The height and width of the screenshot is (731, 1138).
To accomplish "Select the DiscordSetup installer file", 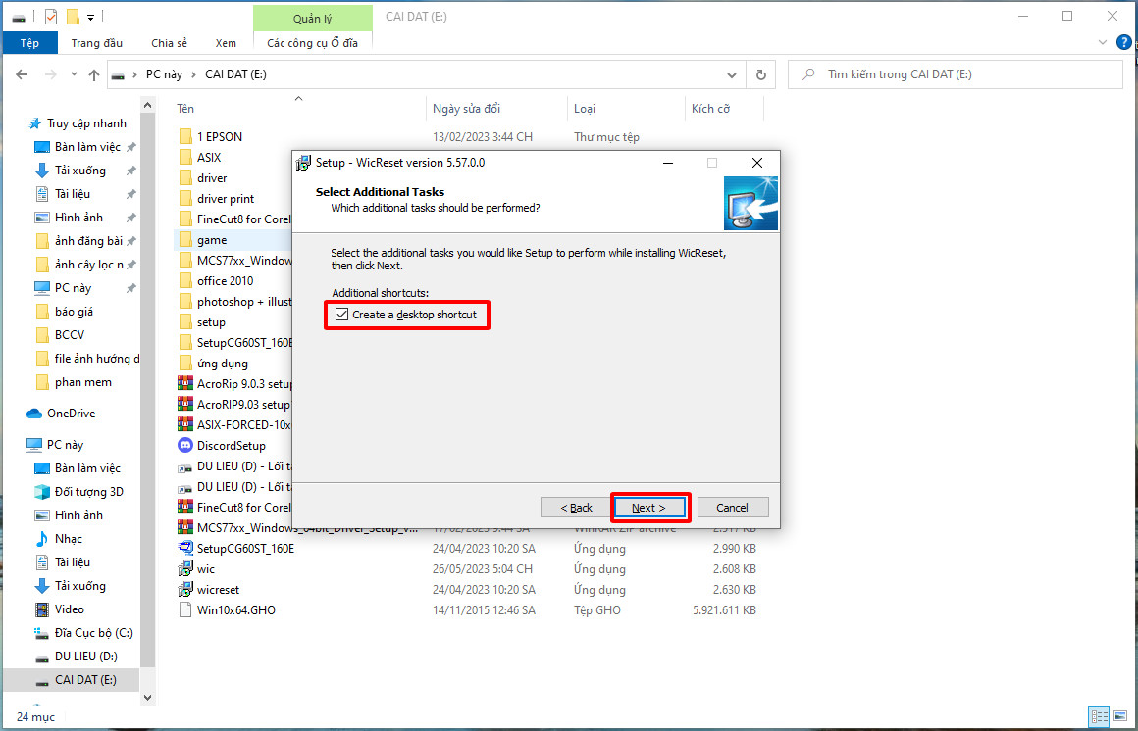I will coord(231,445).
